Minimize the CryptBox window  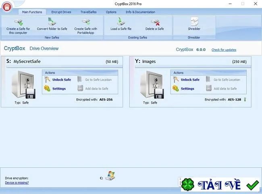tap(230, 4)
